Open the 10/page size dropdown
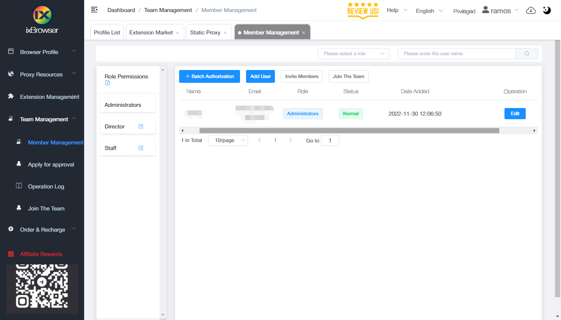Viewport: 561px width, 320px height. click(228, 140)
